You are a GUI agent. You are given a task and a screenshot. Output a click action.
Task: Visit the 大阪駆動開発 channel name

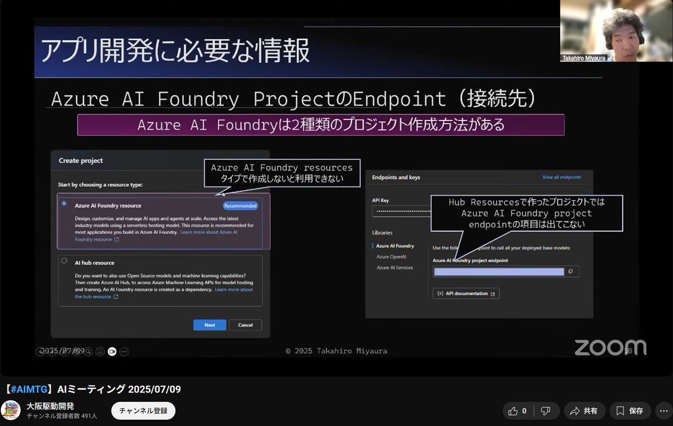[x=50, y=406]
